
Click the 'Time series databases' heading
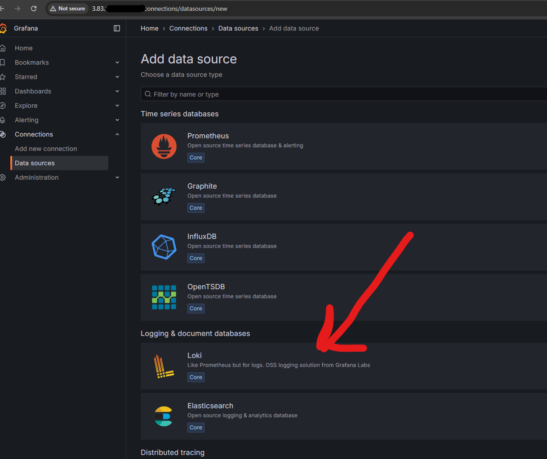click(x=180, y=114)
